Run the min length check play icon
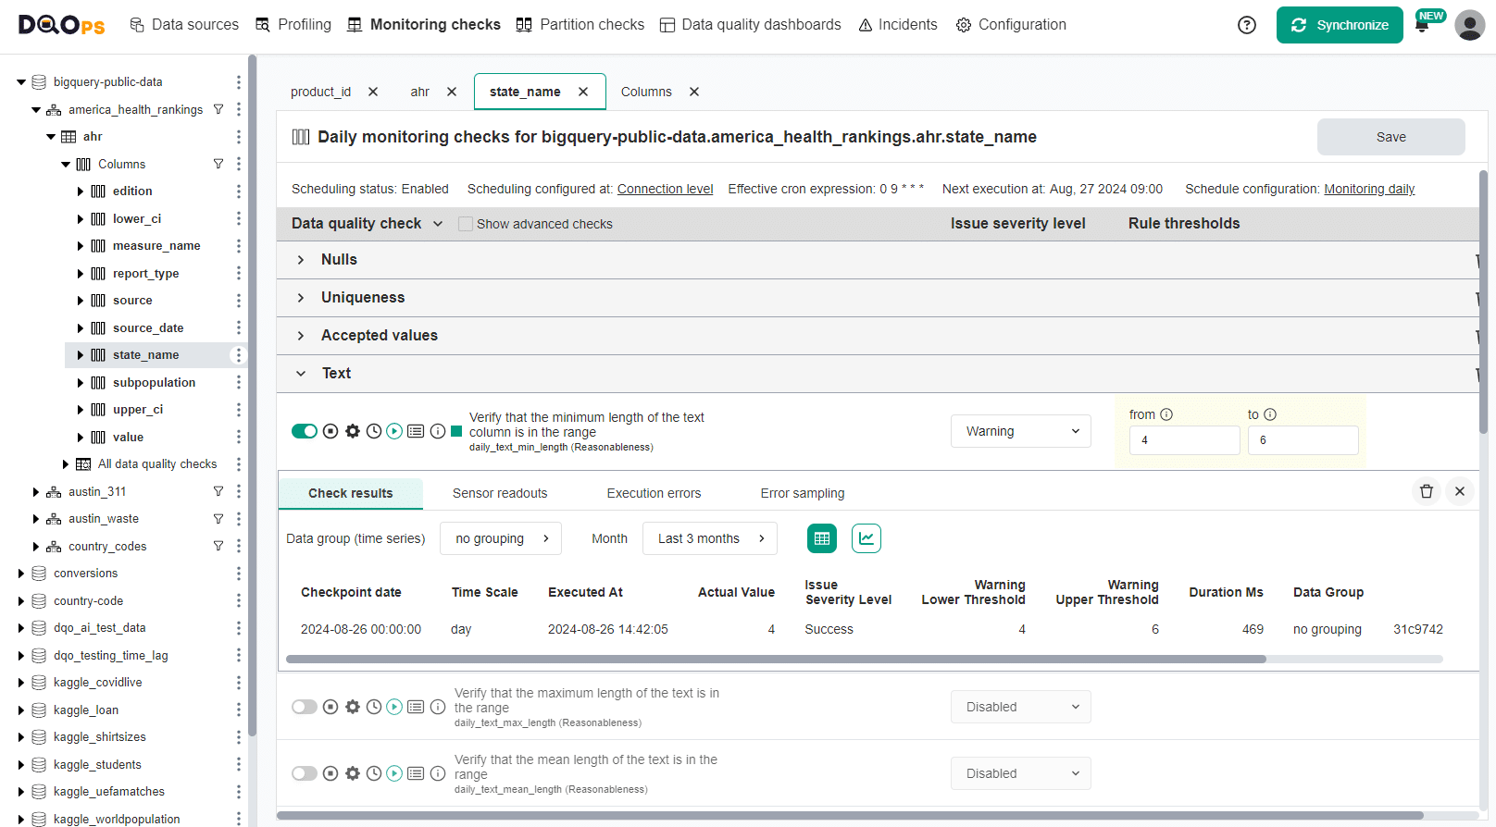The image size is (1496, 827). 394,431
